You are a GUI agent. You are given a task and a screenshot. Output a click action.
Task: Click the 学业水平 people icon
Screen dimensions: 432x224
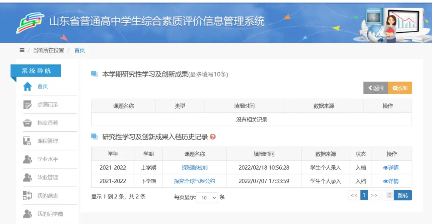[28, 159]
